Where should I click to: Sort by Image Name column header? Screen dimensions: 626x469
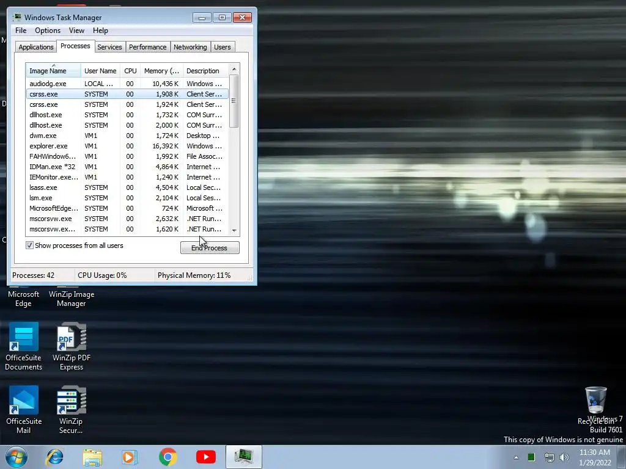tap(54, 71)
